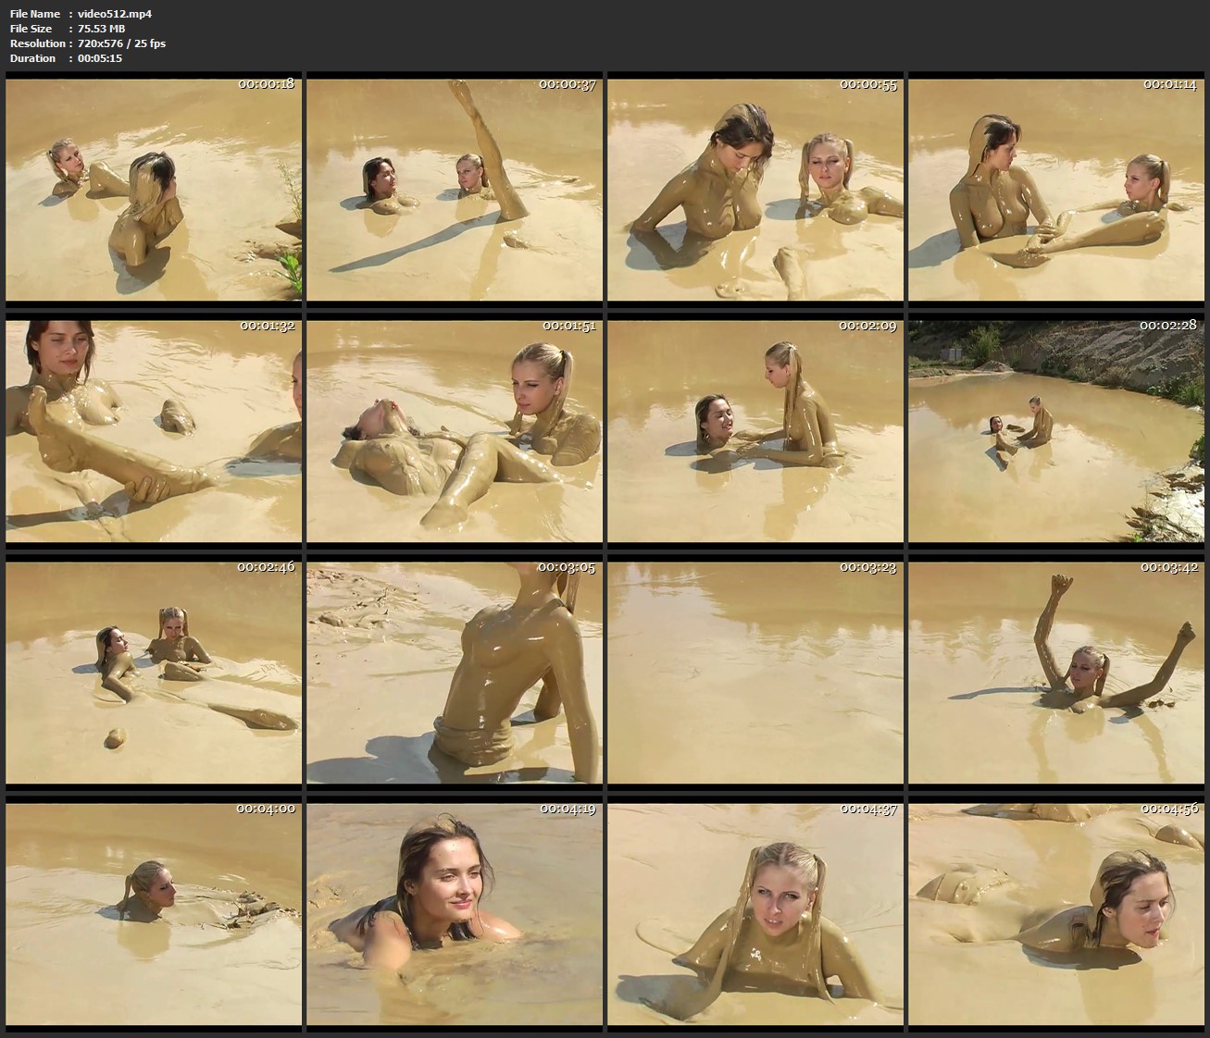The image size is (1210, 1038).
Task: Click the thumbnail stamped 00:04:37
Action: [755, 914]
